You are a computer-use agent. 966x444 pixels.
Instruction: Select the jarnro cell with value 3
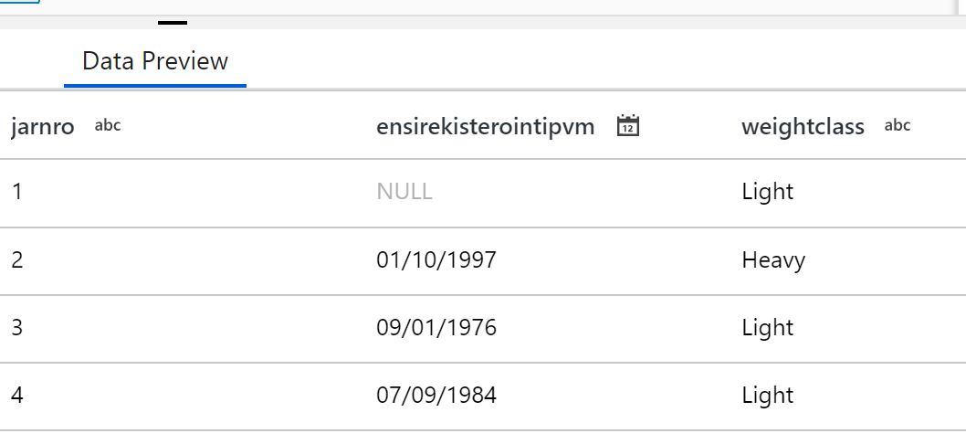[x=17, y=328]
